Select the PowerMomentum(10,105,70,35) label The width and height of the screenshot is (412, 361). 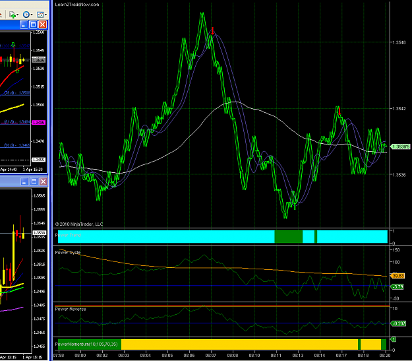(x=86, y=344)
